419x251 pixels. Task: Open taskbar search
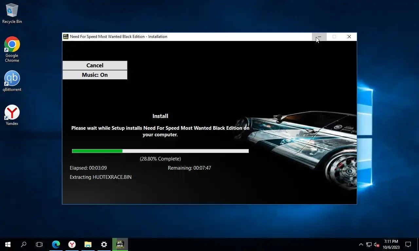tap(24, 244)
